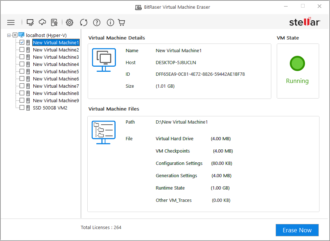Select New Virtual Machine8 in the tree
330x241 pixels.
[x=56, y=93]
